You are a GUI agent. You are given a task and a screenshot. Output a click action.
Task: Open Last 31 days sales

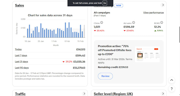[21, 62]
